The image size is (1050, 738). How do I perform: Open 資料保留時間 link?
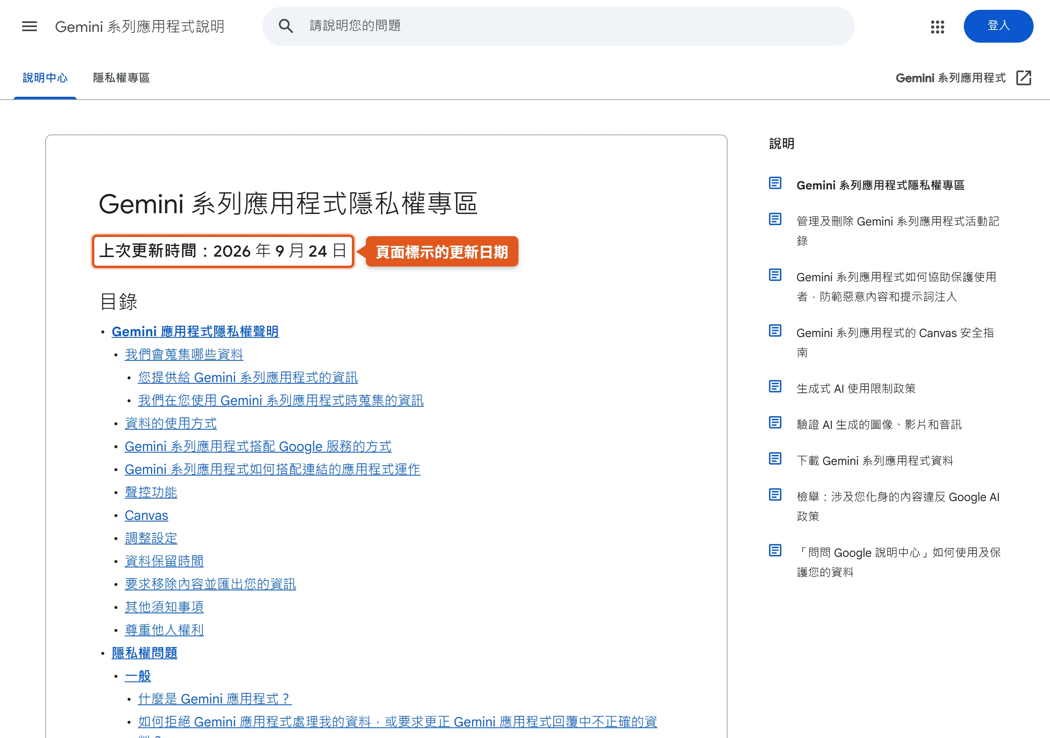pos(164,561)
